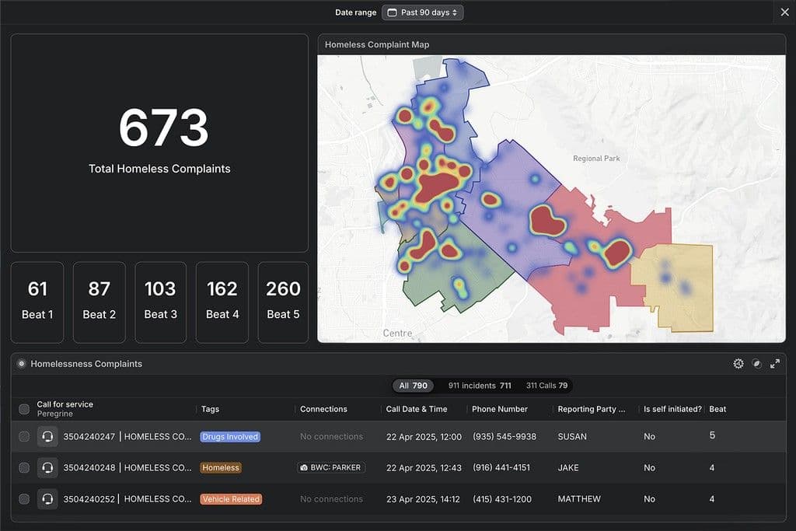
Task: Select the checkbox for call 3504240247
Action: coord(24,437)
